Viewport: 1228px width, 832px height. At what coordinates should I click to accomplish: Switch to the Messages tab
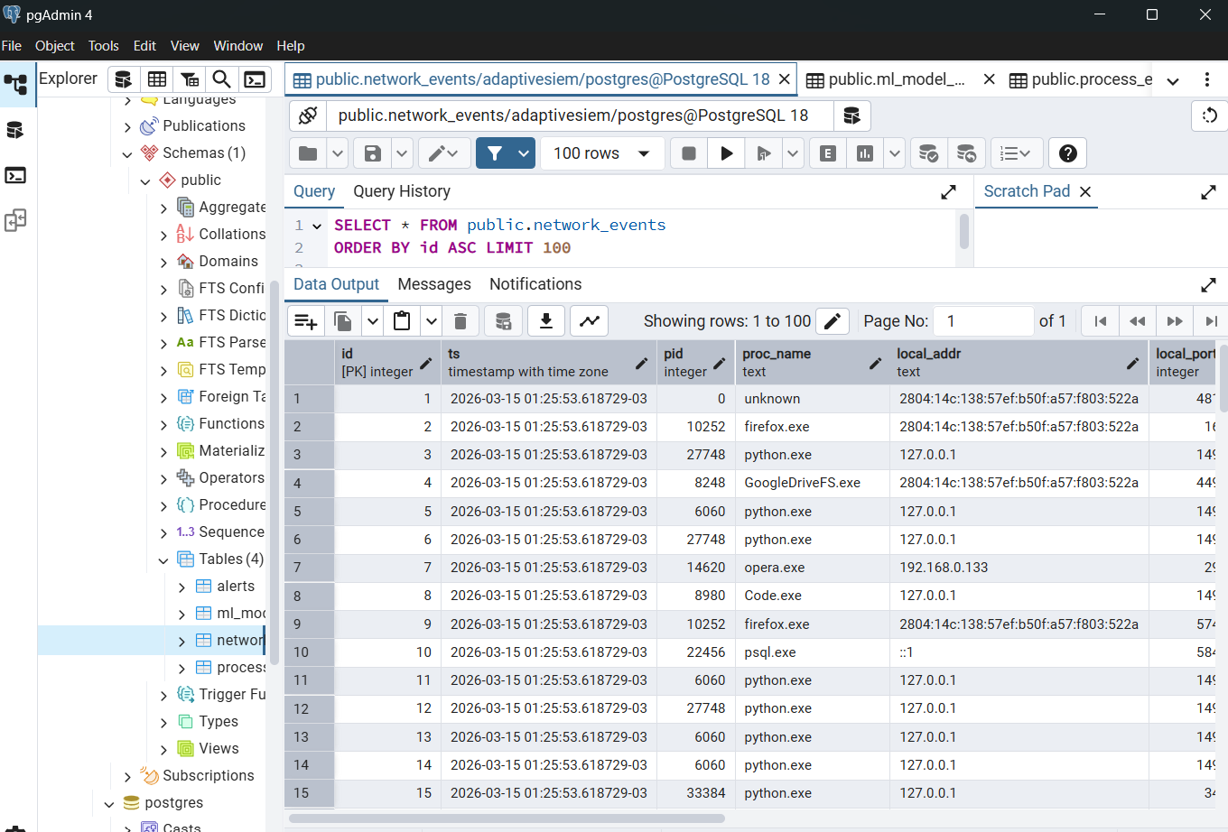point(433,283)
